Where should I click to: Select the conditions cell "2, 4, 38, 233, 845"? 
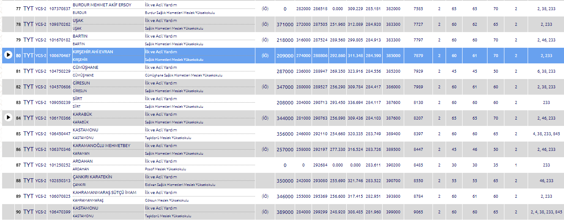[546, 212]
